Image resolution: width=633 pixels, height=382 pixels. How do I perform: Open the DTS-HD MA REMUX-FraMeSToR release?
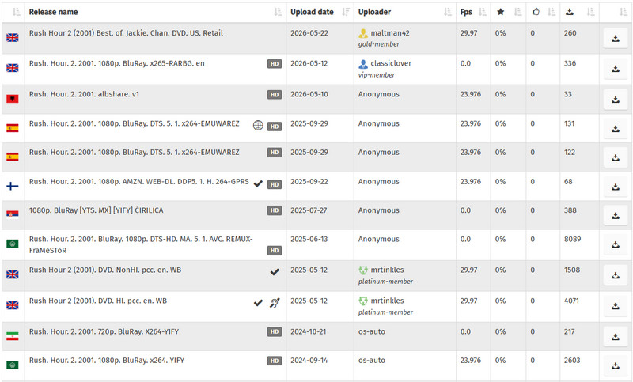[141, 244]
